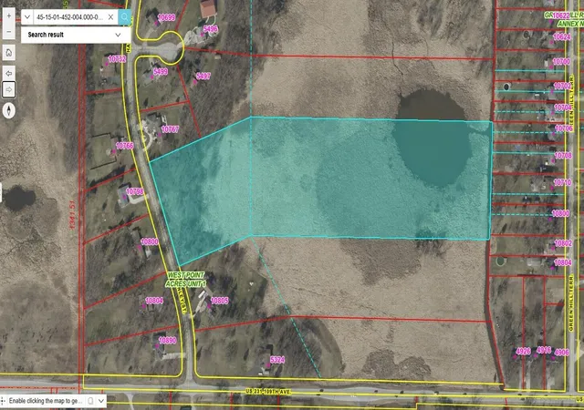Screen dimensions: 584x410
Task: Expand the coordinate widget chevron at bottom
Action: pos(101,401)
